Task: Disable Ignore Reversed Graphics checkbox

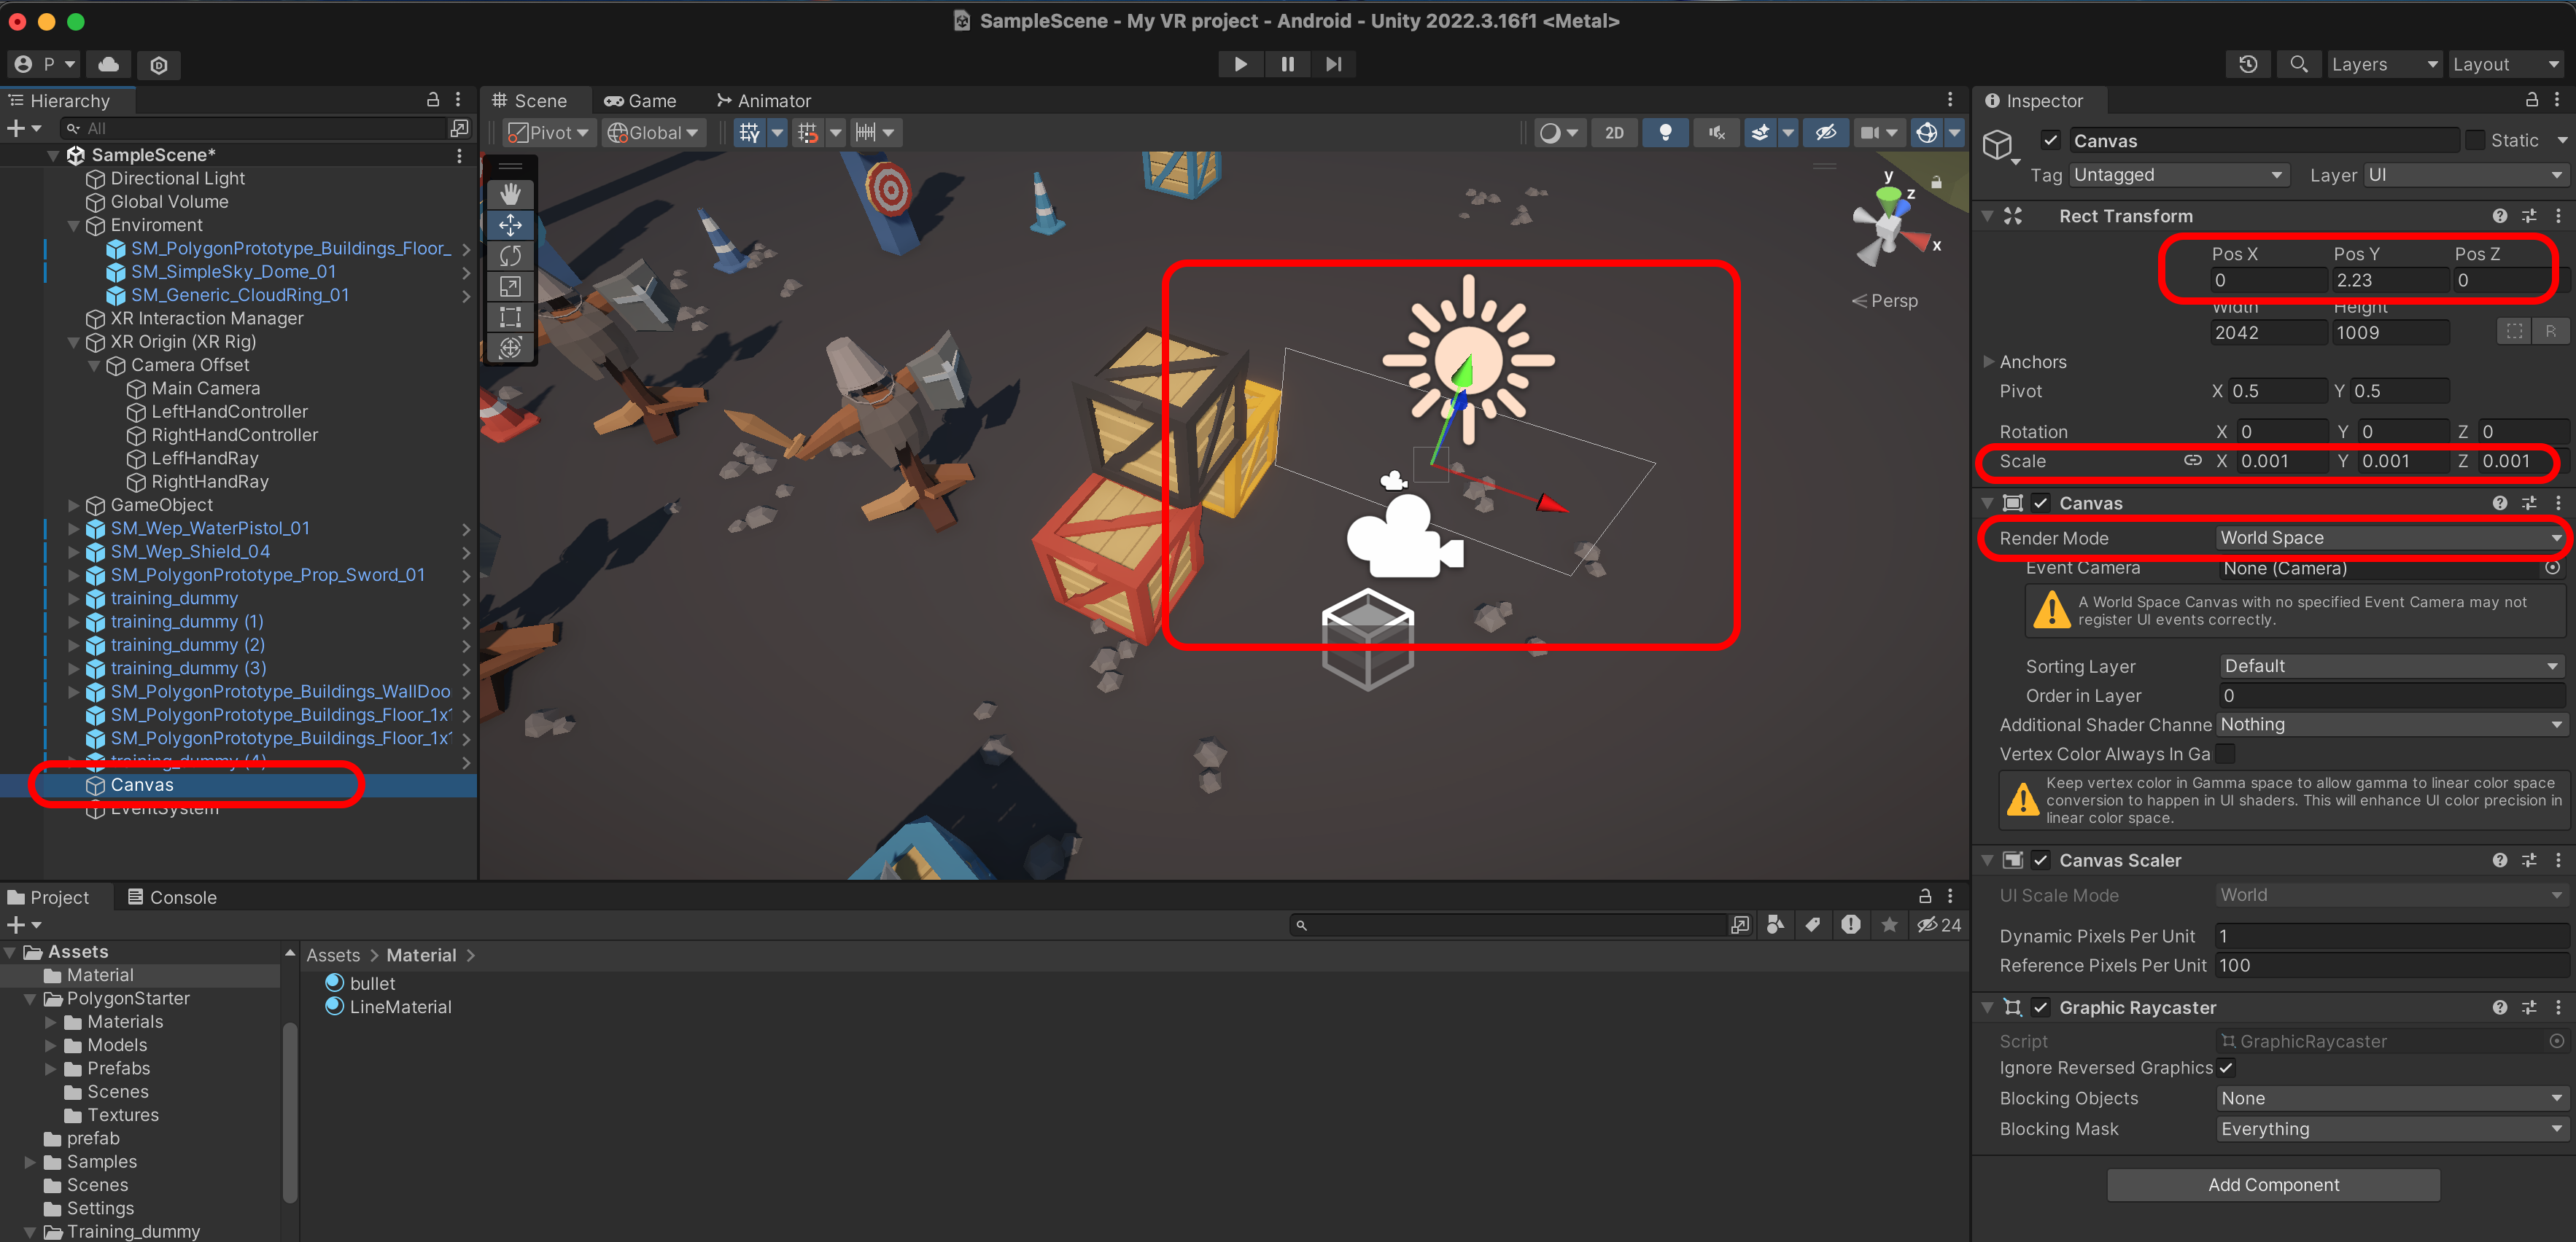Action: click(x=2226, y=1068)
